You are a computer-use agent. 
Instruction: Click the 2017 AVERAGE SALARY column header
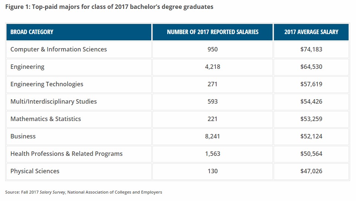[x=311, y=32]
